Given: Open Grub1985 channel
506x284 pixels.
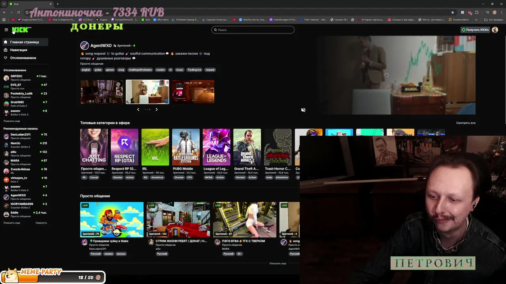Looking at the screenshot, I should [25, 104].
